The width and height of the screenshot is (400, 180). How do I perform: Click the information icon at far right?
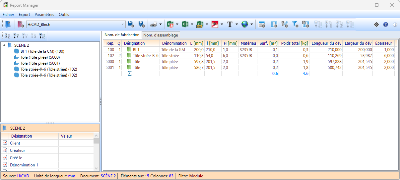[x=395, y=24]
